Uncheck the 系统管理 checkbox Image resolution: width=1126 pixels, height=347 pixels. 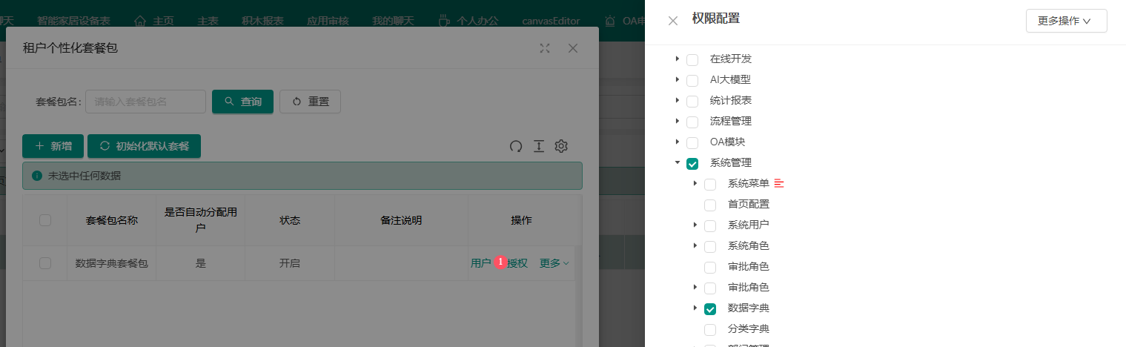point(692,163)
